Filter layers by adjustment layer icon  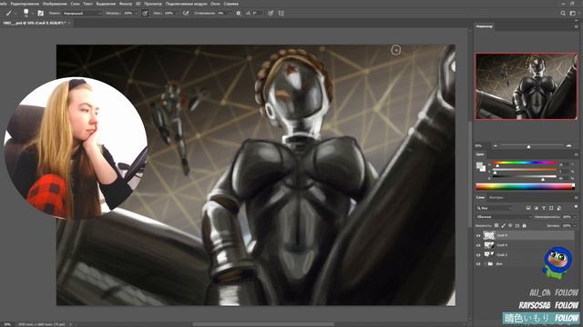tap(536, 208)
